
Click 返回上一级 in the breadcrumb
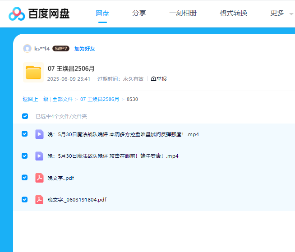(35, 99)
